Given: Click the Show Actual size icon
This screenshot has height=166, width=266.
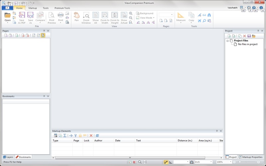Looking at the screenshot, I should [124, 15].
